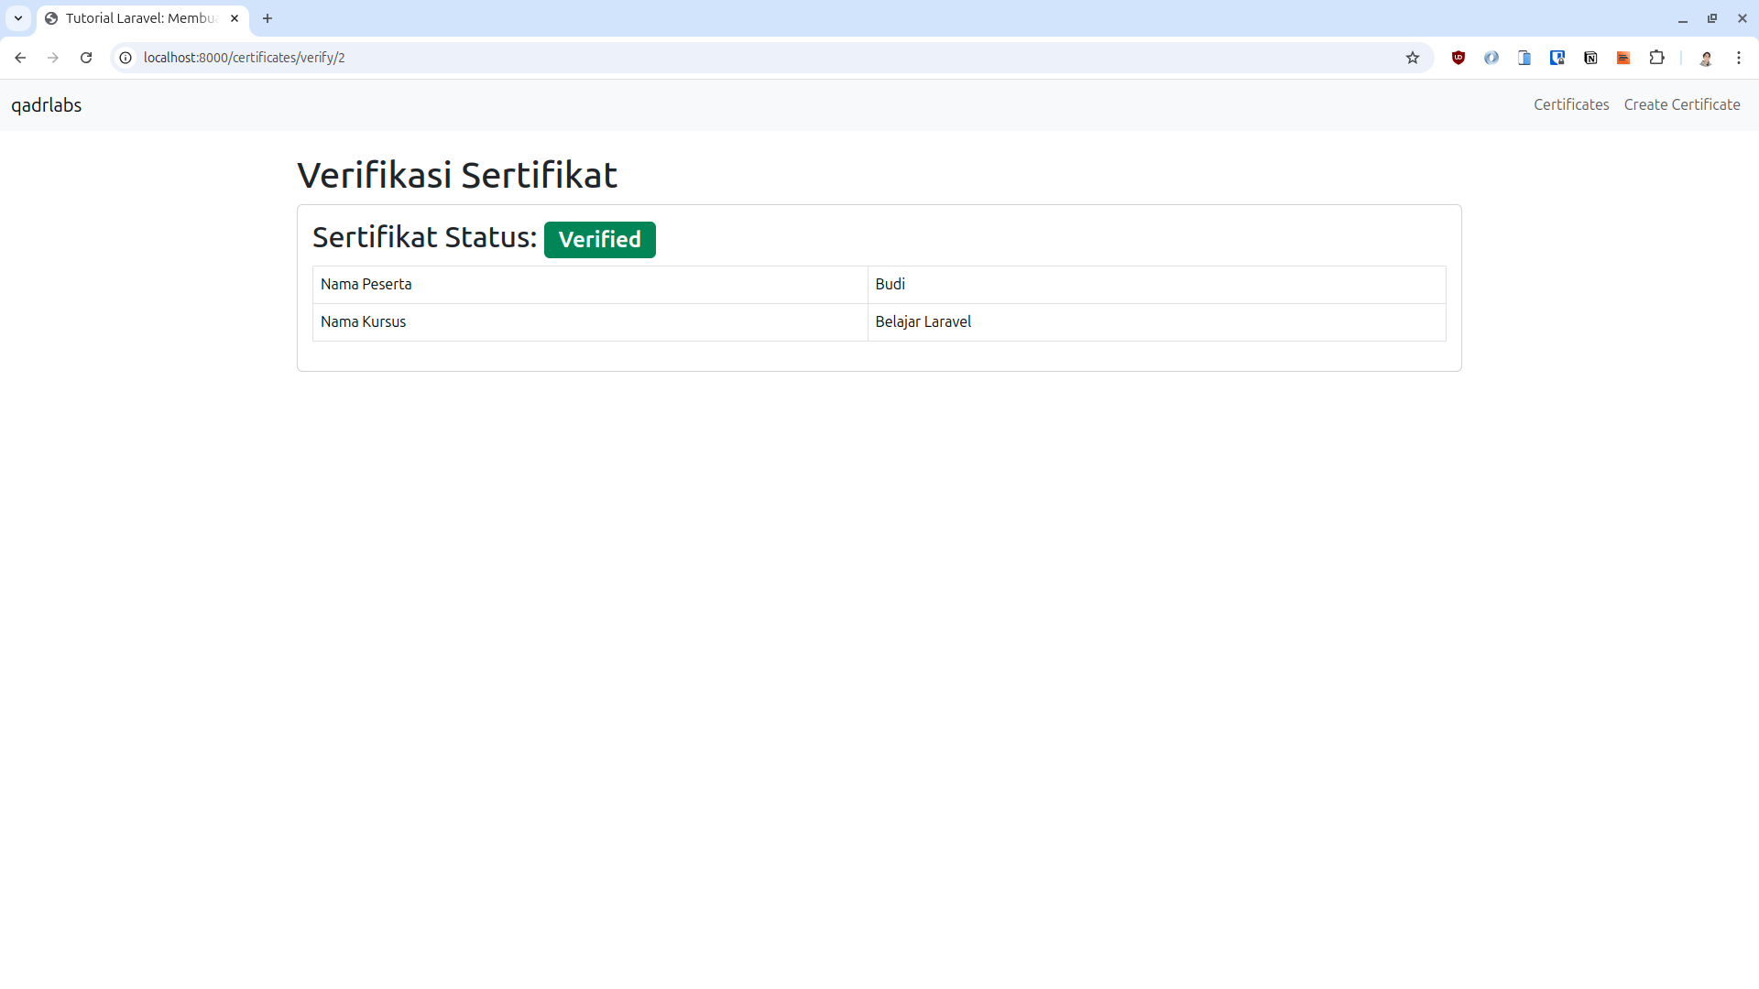Reload the current page
The image size is (1759, 989).
point(85,57)
